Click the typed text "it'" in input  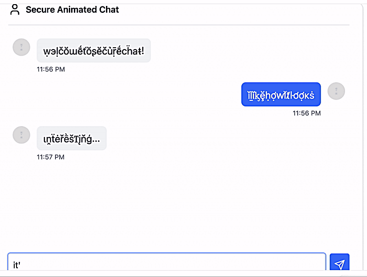tap(17, 265)
